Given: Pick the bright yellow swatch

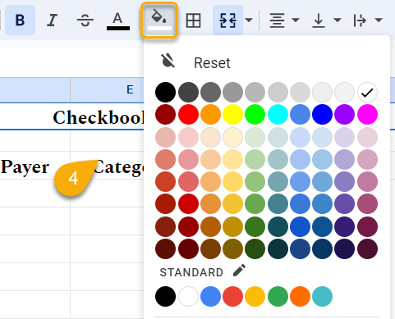Looking at the screenshot, I should coord(233,115).
